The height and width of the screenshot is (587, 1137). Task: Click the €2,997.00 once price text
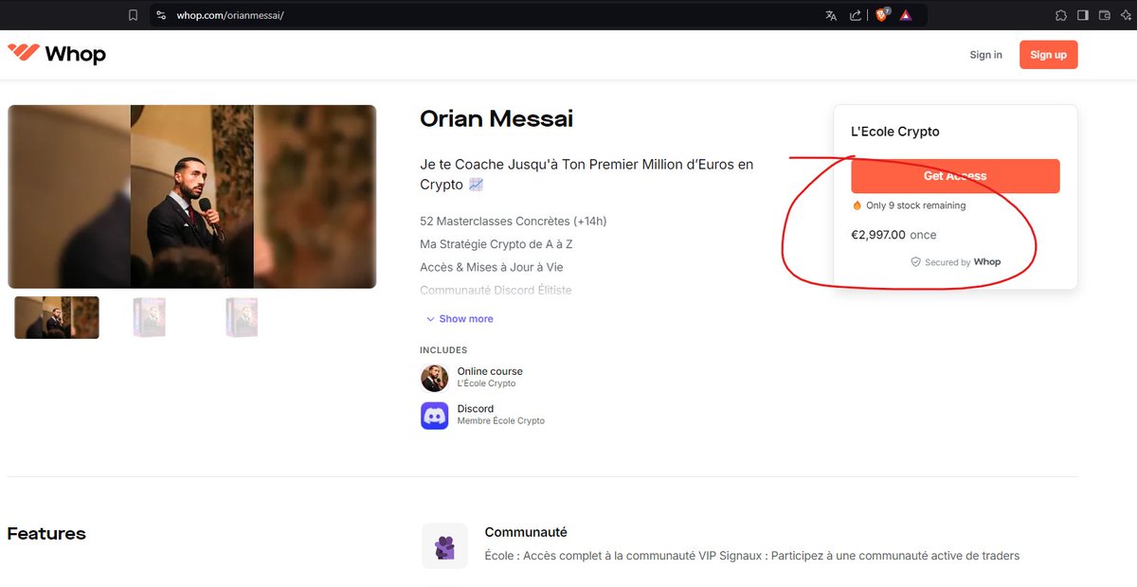(x=893, y=235)
